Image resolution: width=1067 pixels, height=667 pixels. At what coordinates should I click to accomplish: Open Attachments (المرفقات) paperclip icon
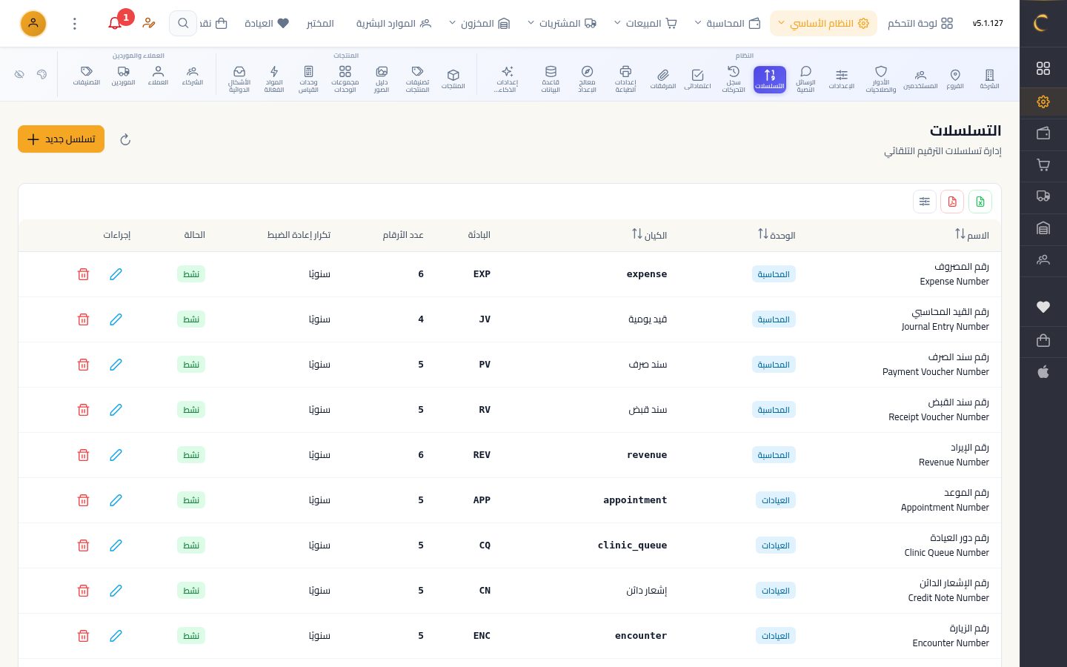point(663,79)
